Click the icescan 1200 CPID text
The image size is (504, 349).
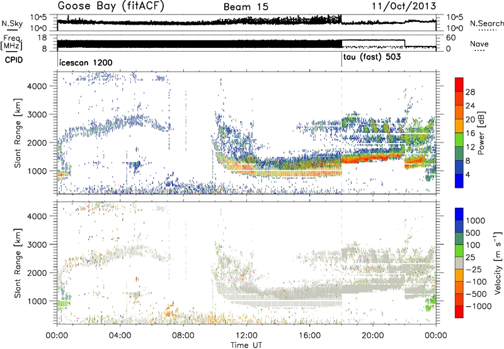pyautogui.click(x=86, y=62)
